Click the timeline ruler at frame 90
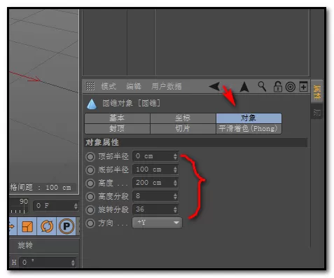The height and width of the screenshot is (278, 334). [24, 206]
